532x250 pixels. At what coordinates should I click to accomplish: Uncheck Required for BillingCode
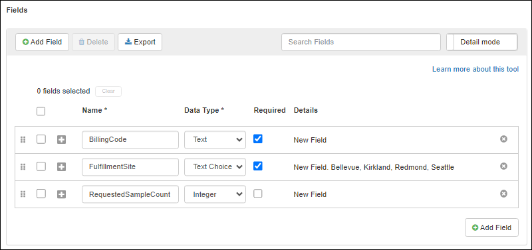258,139
